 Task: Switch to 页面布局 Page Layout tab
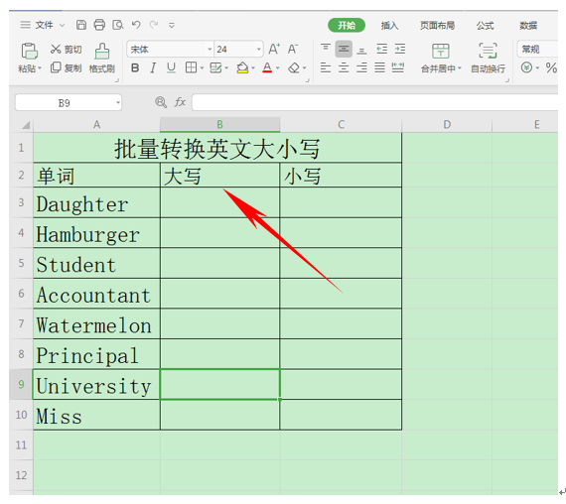(437, 25)
